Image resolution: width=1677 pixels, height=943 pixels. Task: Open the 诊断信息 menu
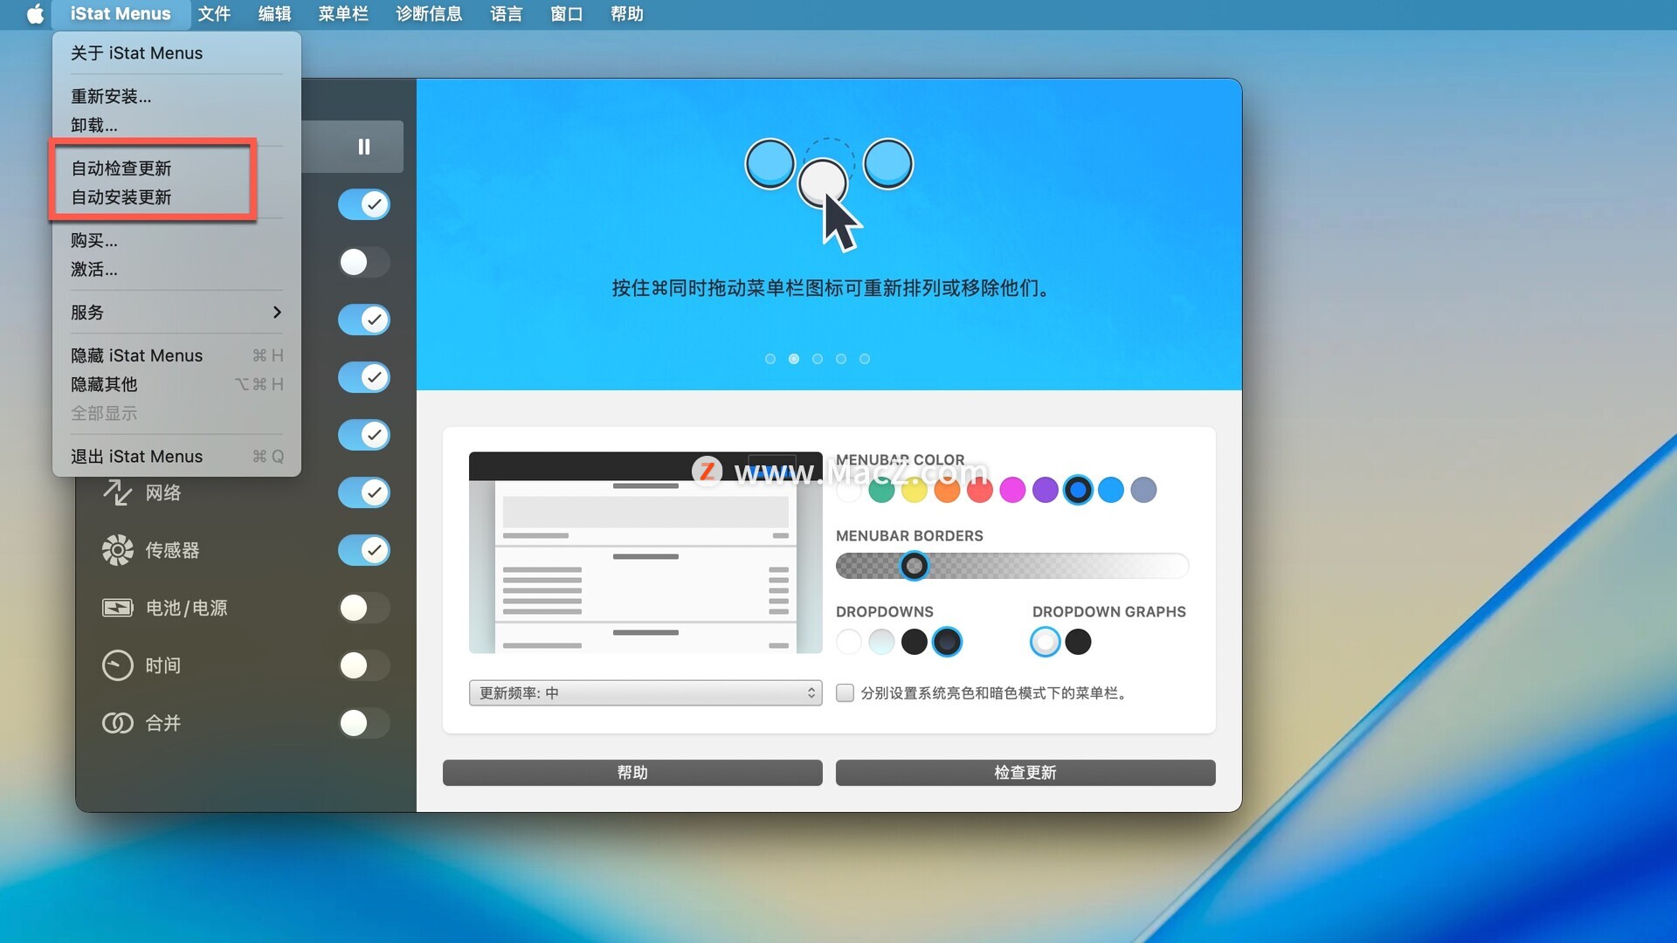pyautogui.click(x=429, y=14)
